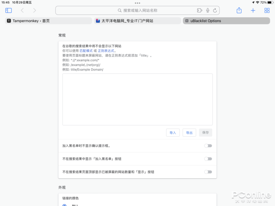Tap the search magnifier in address bar
This screenshot has width=275, height=206.
point(119,11)
